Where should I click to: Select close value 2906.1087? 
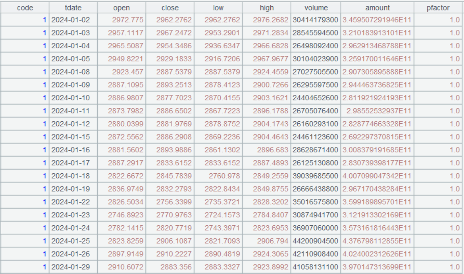pos(170,242)
